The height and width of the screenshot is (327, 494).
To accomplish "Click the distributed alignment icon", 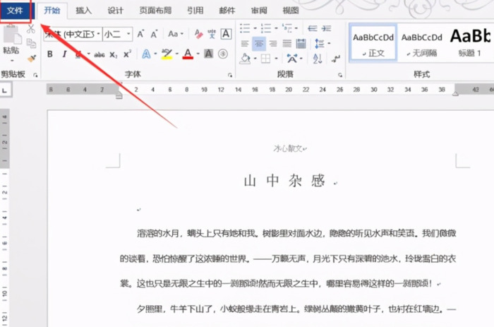I will click(301, 44).
